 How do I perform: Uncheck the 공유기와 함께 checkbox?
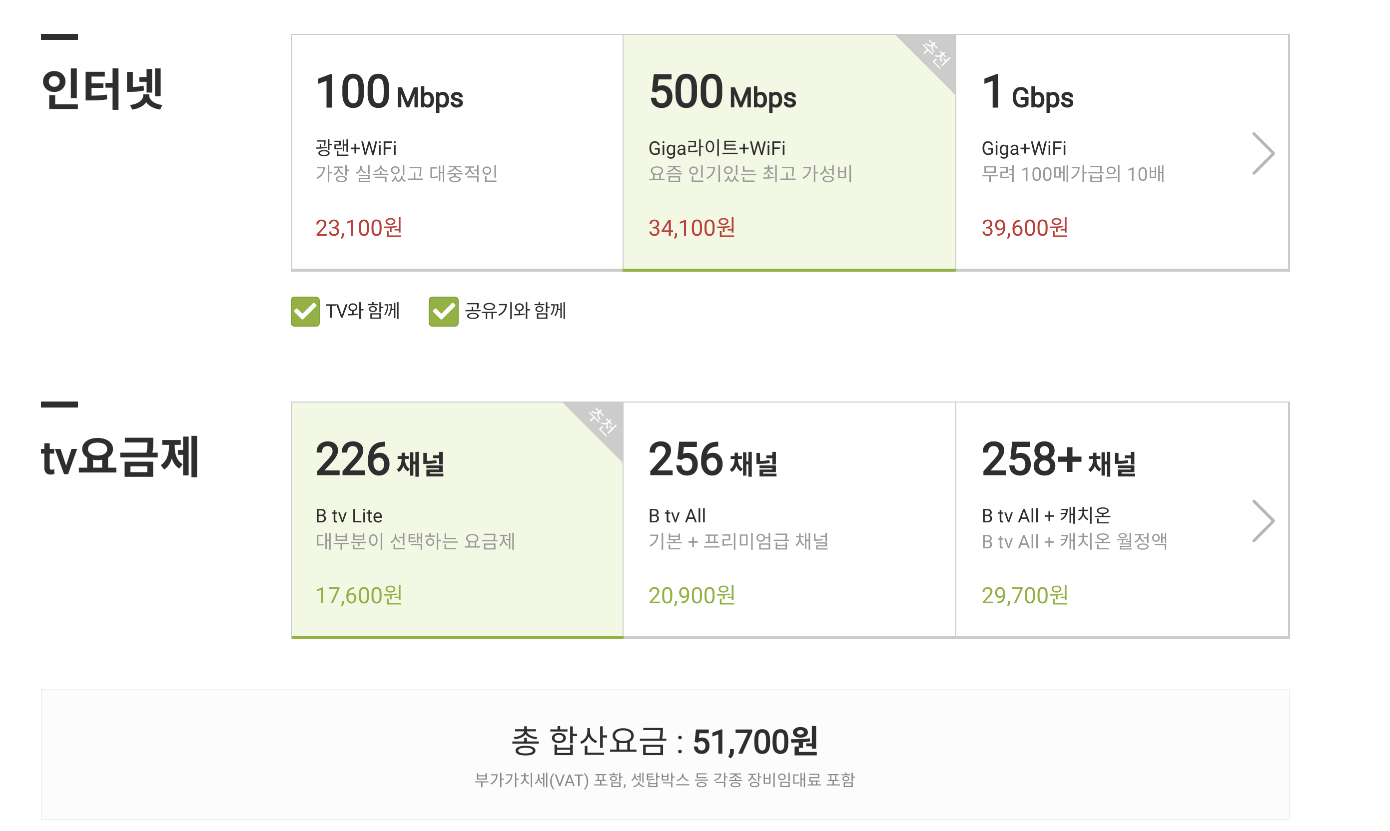(443, 311)
